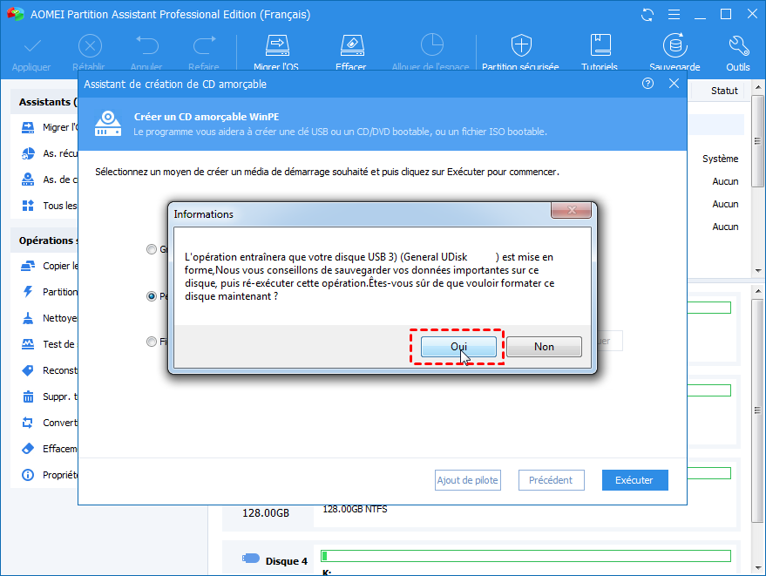
Task: Open the Effacer wipe tool
Action: [x=351, y=53]
